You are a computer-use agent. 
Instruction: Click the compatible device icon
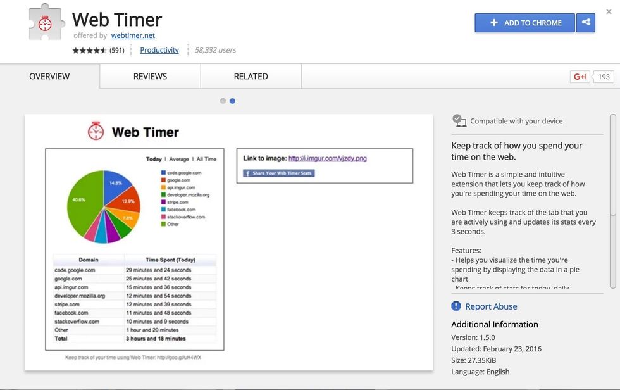(x=459, y=121)
